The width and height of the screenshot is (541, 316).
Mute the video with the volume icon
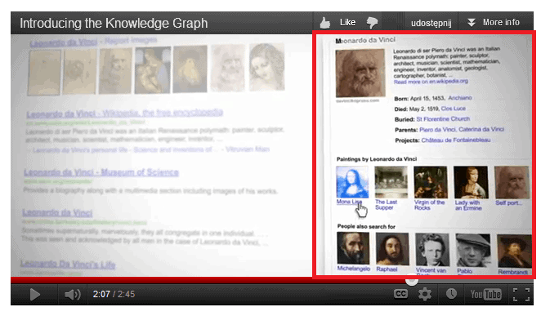[x=73, y=294]
